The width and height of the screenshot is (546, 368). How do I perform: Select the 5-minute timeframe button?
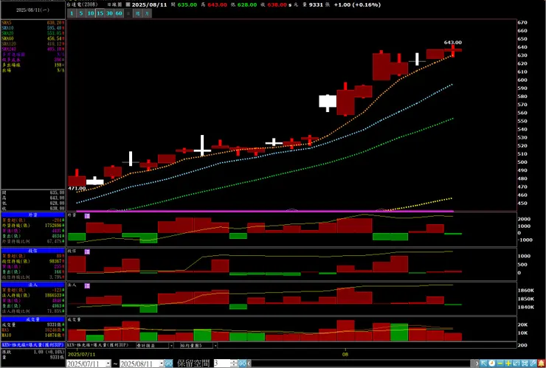point(81,13)
